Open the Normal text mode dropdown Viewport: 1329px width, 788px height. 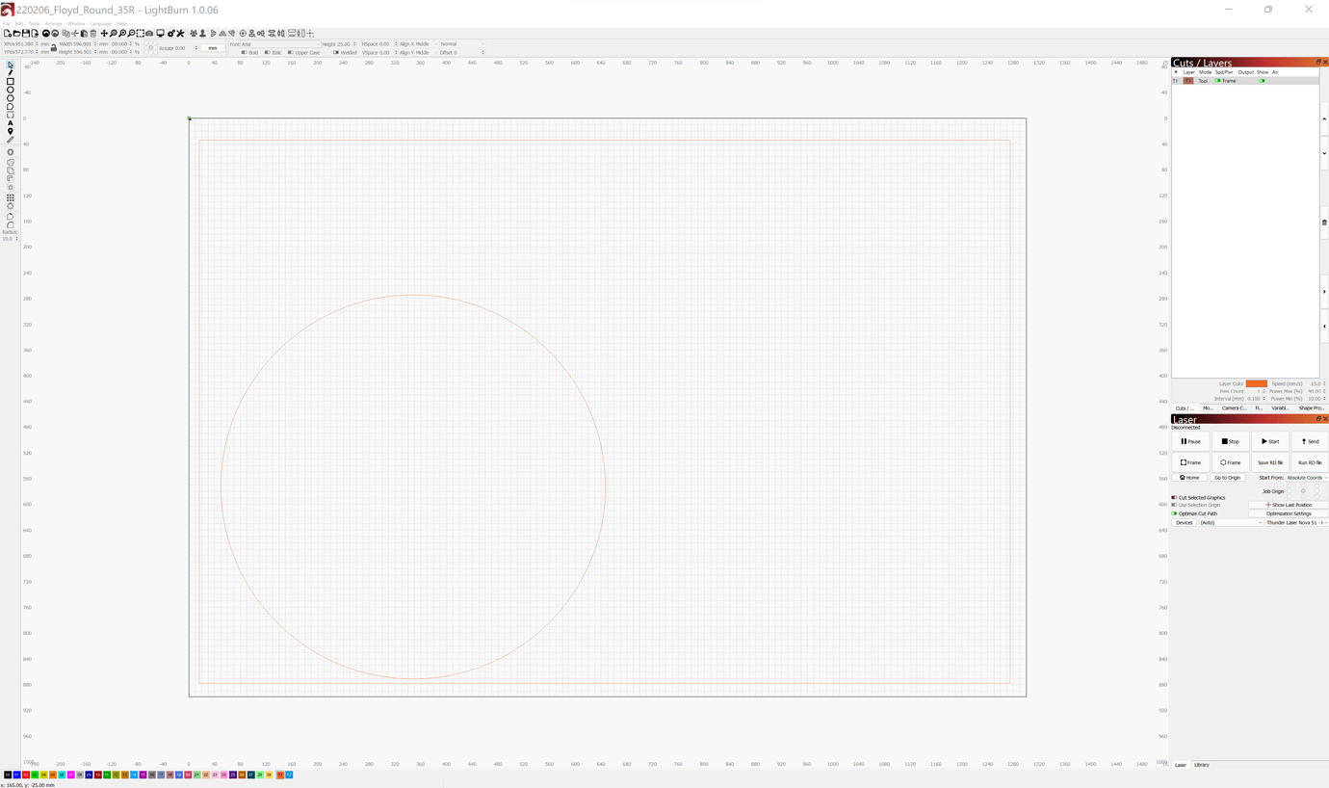coord(461,44)
